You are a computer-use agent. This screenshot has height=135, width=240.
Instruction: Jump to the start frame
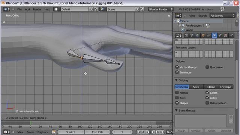(x=139, y=132)
